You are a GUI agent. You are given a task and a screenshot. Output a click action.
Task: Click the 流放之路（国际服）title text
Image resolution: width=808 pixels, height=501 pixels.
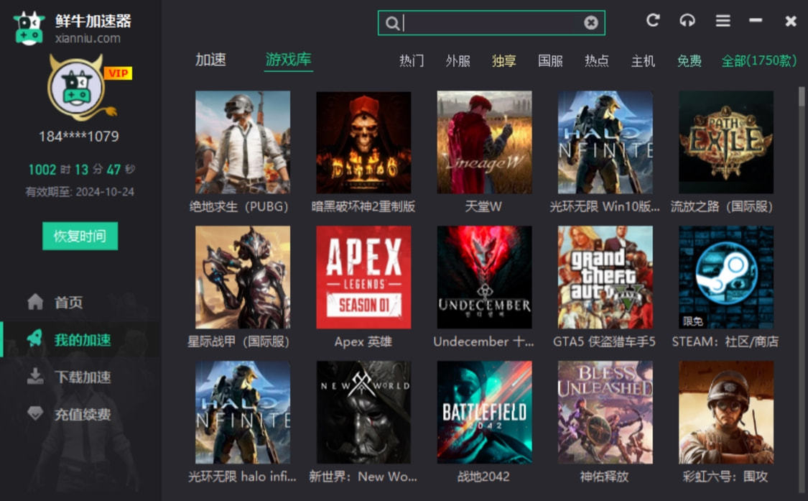[722, 206]
